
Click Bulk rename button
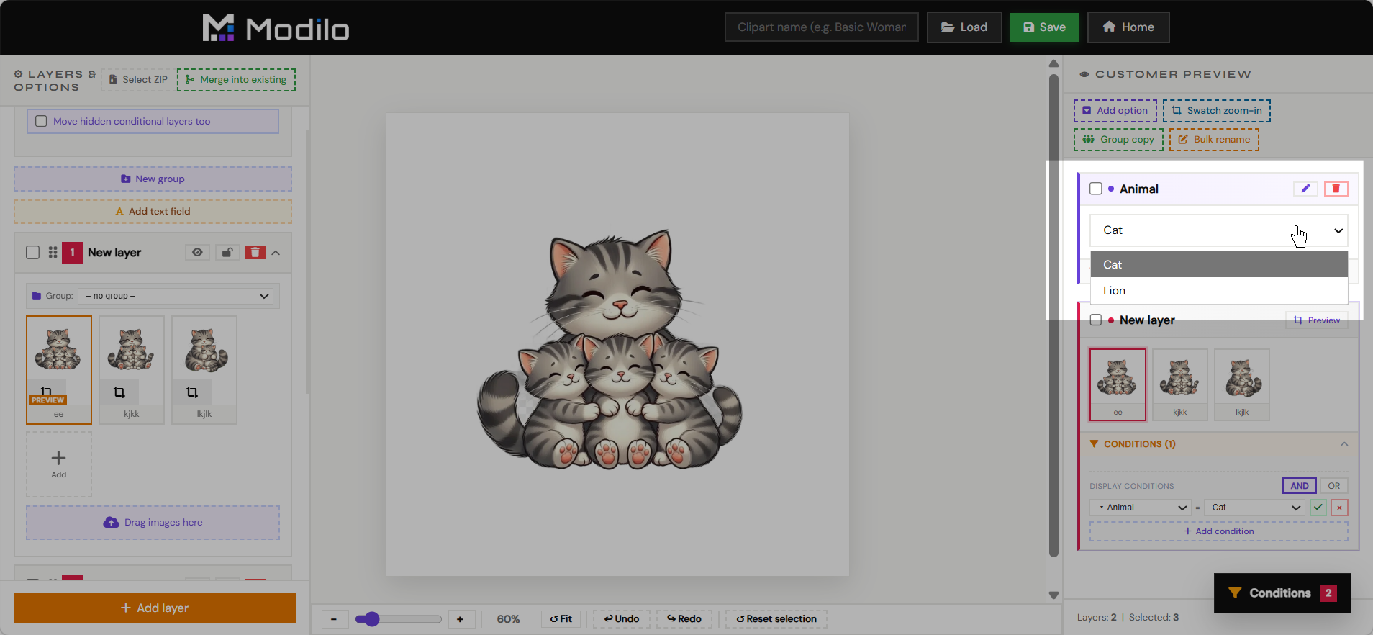tap(1214, 140)
